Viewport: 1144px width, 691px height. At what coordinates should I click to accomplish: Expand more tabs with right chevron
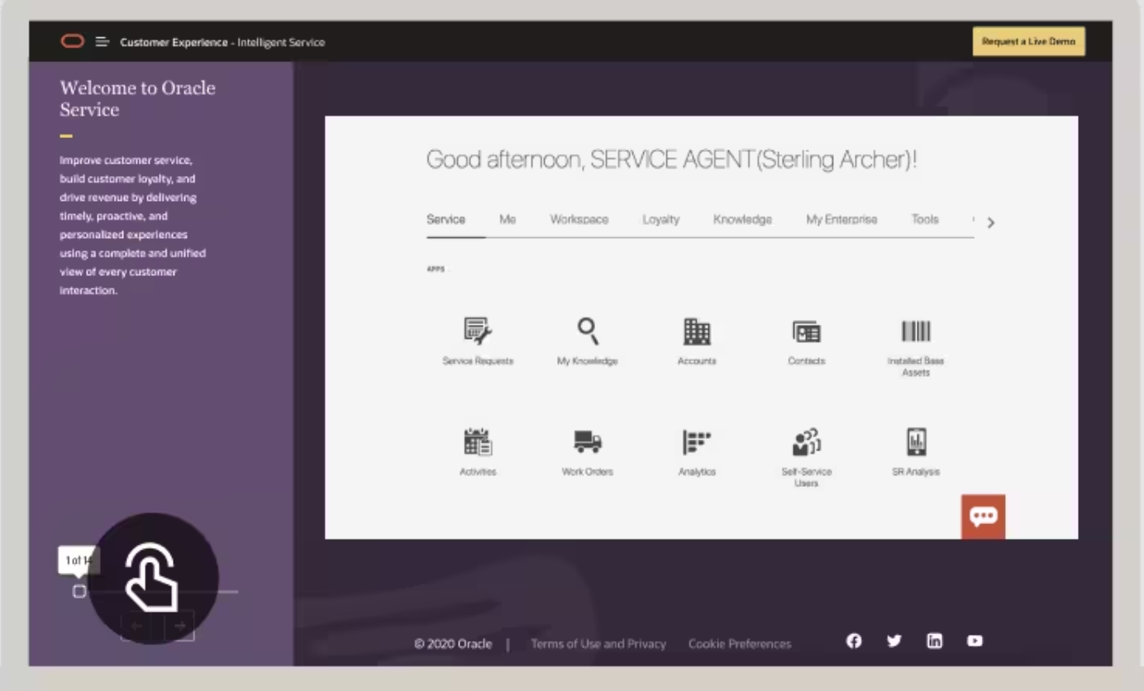point(991,222)
